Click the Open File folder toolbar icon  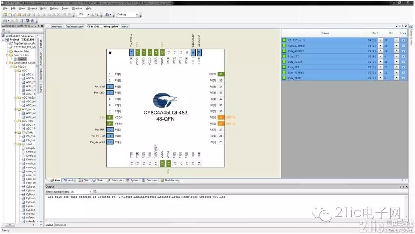tap(19, 15)
